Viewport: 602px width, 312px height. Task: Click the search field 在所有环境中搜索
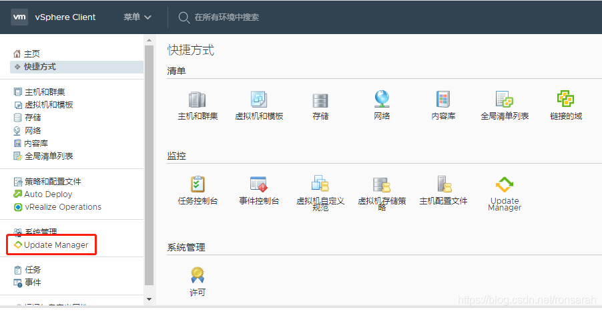pyautogui.click(x=226, y=17)
